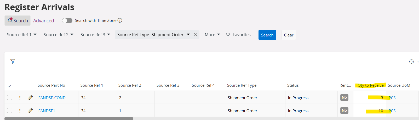Click the time zone info icon
This screenshot has height=120, width=419.
coord(120,20)
